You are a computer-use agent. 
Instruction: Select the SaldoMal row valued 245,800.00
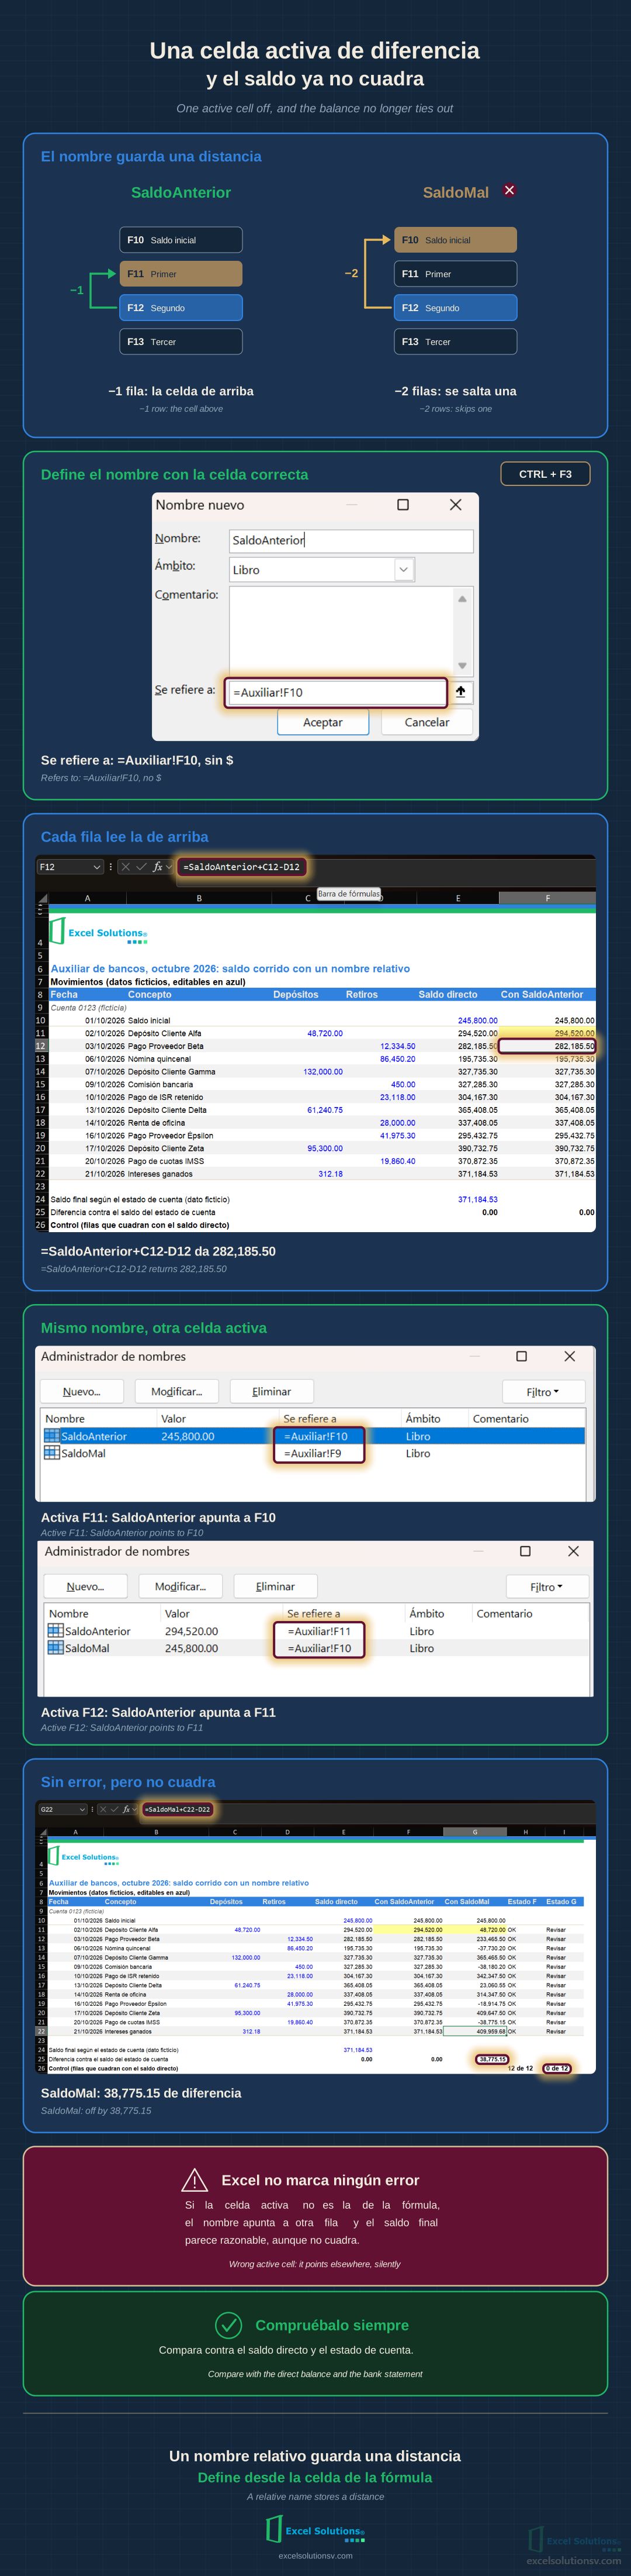[x=317, y=1648]
